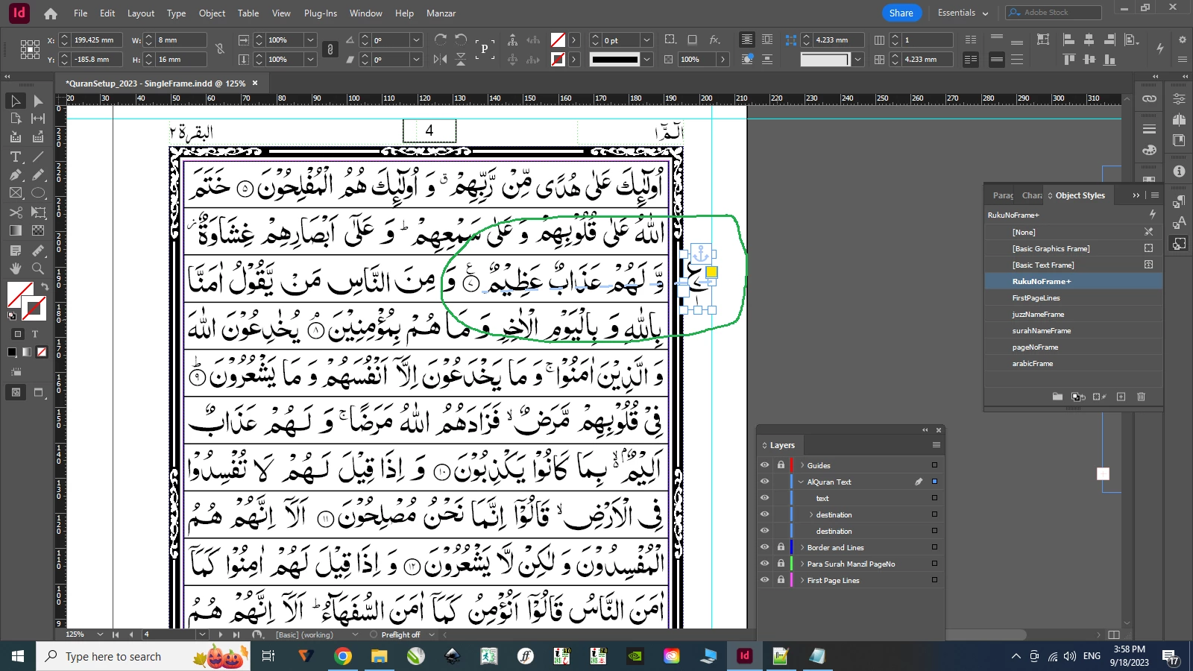Activate the Scissors tool
Viewport: 1193px width, 671px height.
[16, 212]
